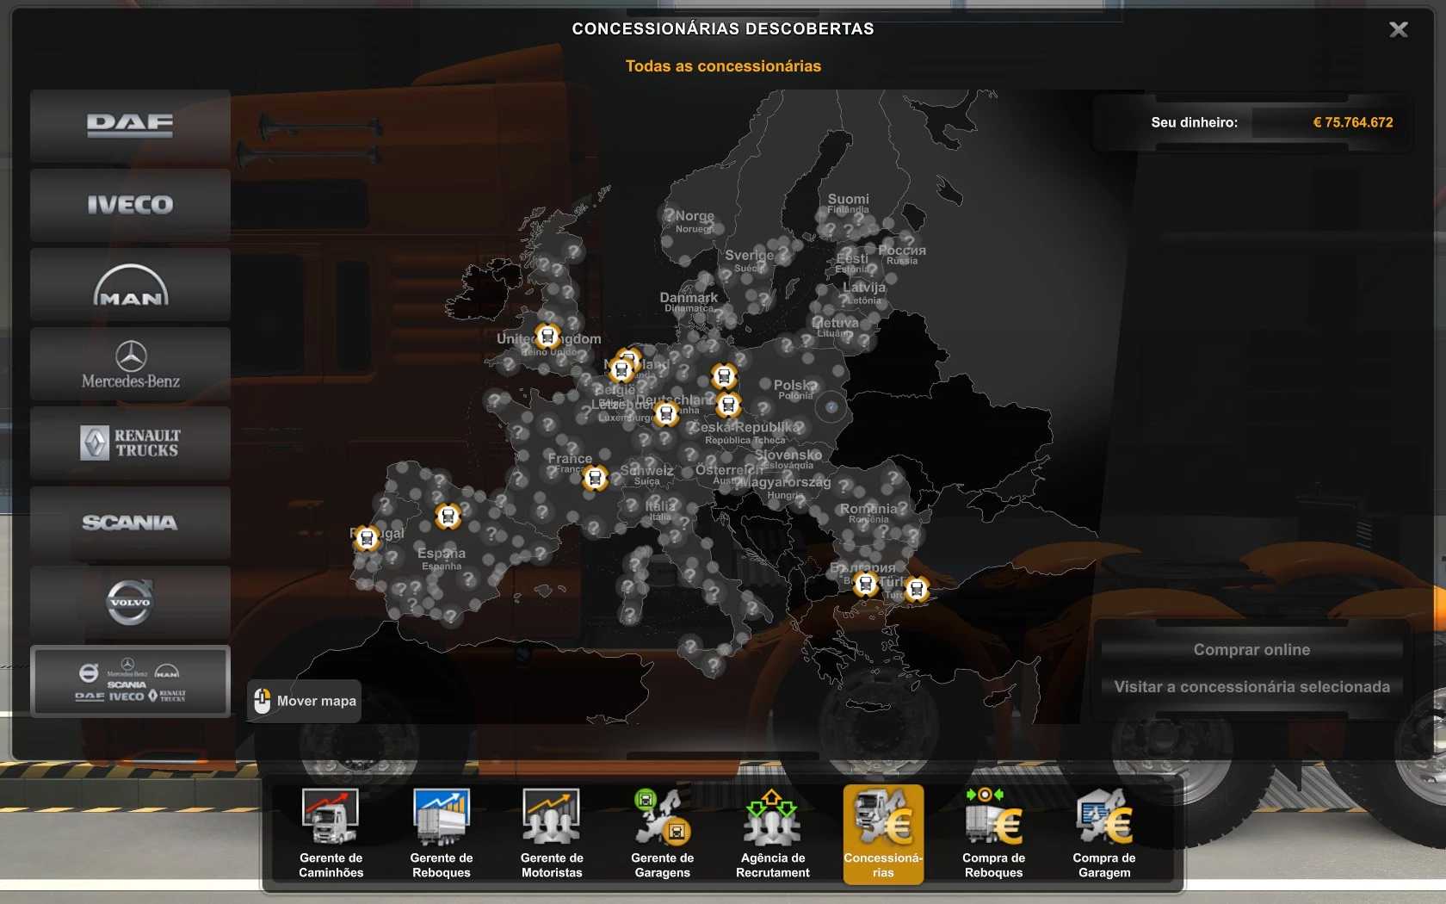1446x904 pixels.
Task: Click the Comprar online button
Action: pyautogui.click(x=1251, y=650)
